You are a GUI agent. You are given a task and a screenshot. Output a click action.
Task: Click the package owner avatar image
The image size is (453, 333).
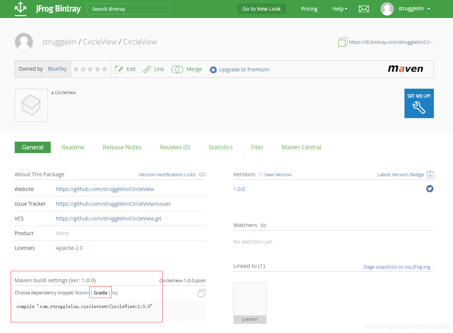[24, 42]
